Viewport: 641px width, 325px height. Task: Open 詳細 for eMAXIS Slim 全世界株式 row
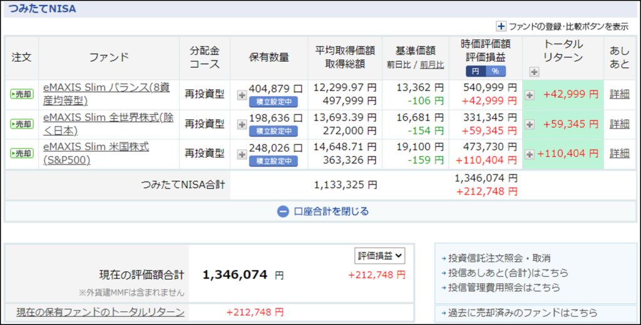[x=619, y=124]
